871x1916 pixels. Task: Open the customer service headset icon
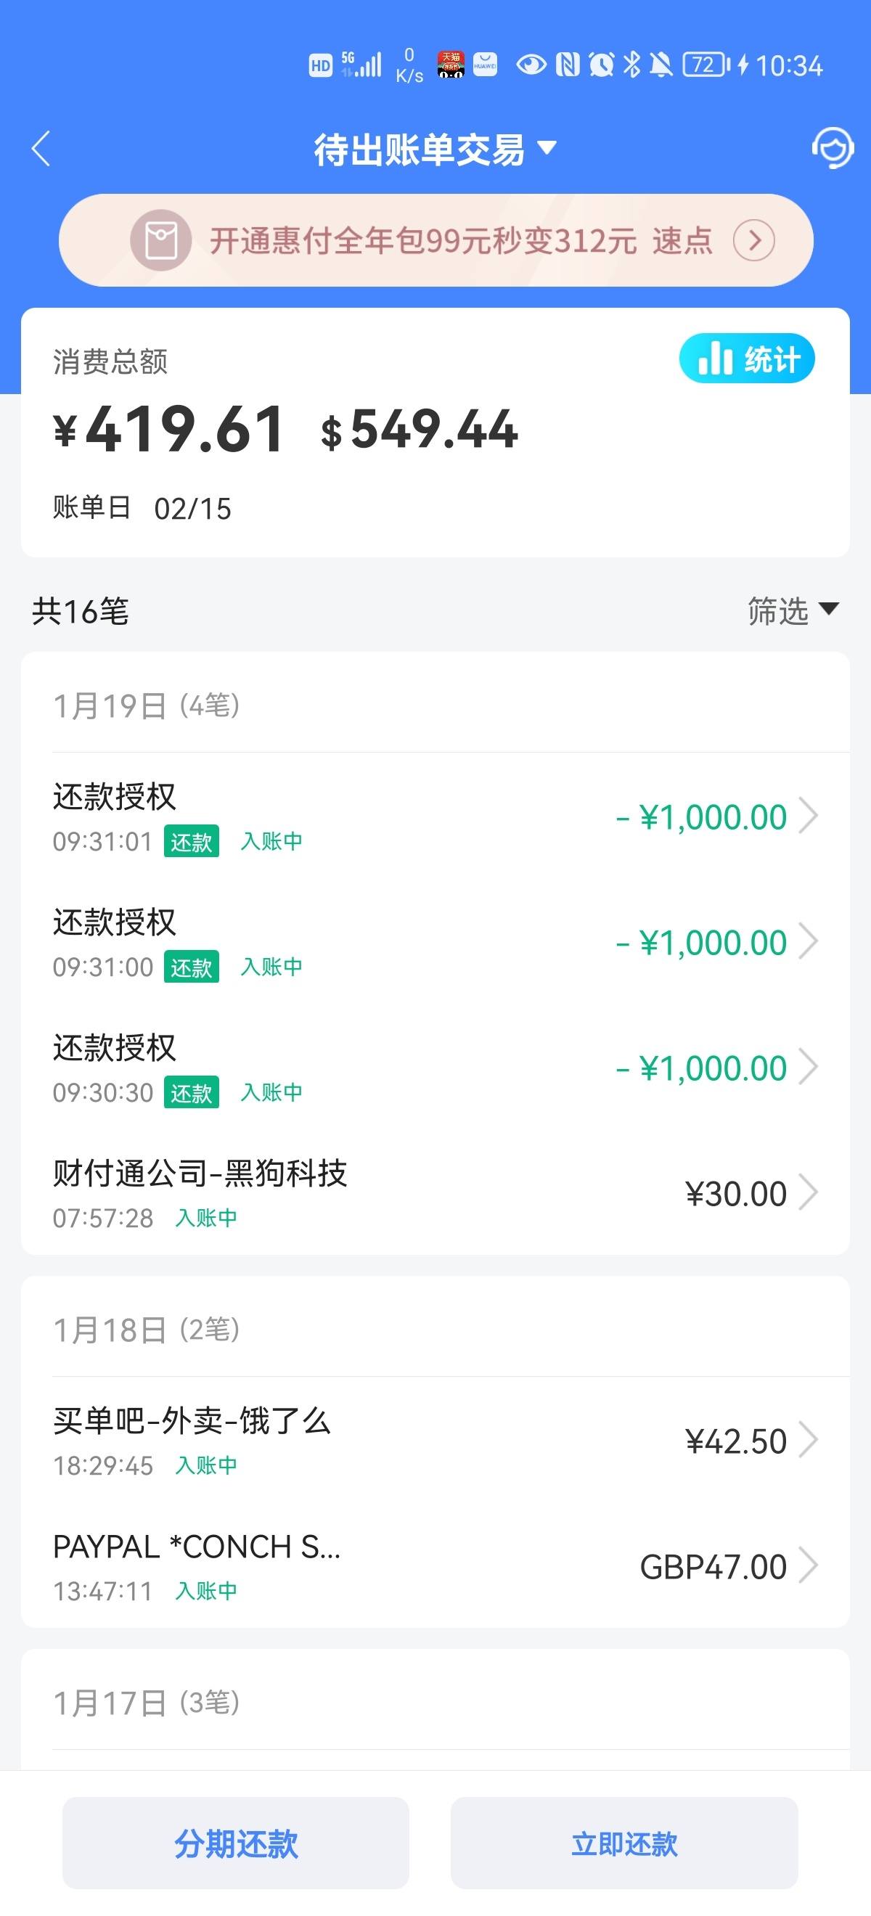point(832,148)
